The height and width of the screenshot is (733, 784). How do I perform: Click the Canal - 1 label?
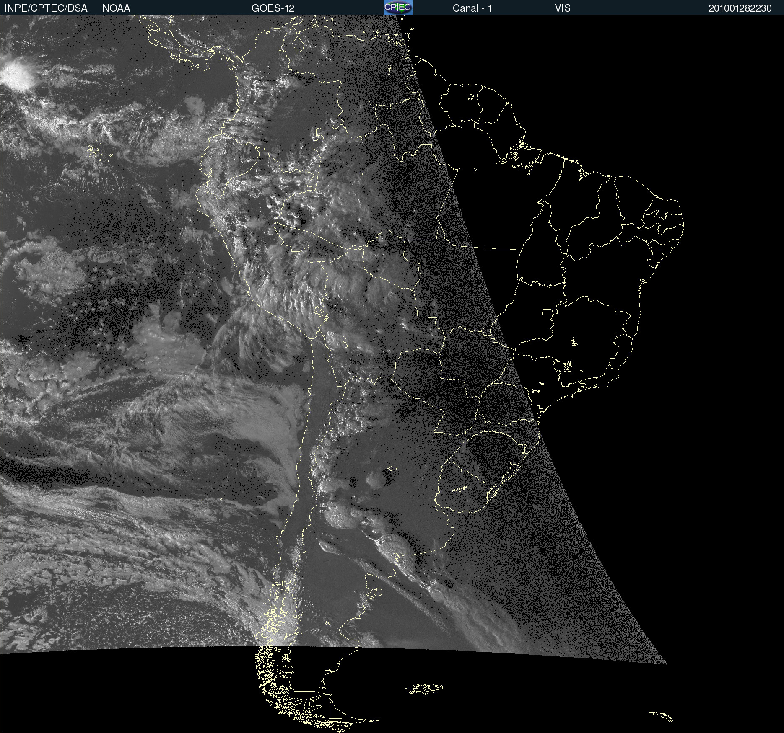point(472,8)
